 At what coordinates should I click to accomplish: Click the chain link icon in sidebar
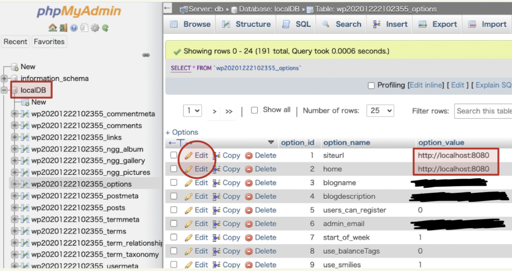pos(146,55)
